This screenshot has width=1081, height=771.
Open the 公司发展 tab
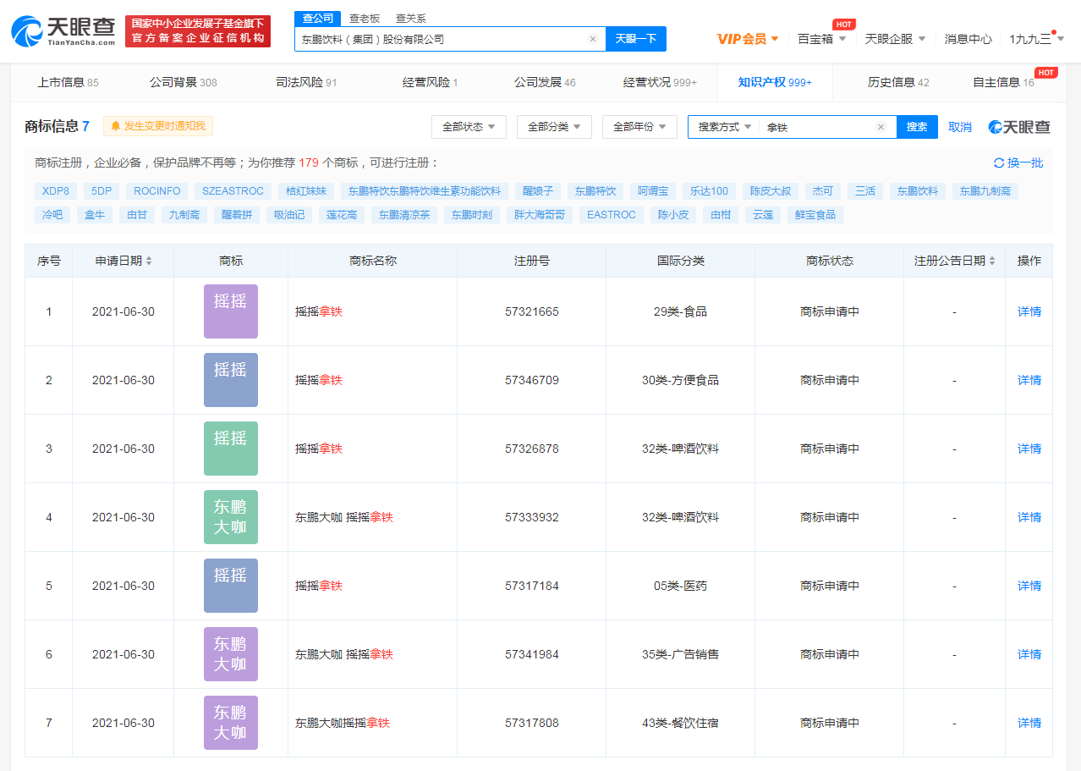(545, 82)
